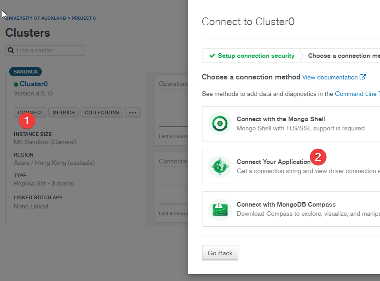Click the Get a connection string description
This screenshot has width=380, height=281.
point(308,171)
